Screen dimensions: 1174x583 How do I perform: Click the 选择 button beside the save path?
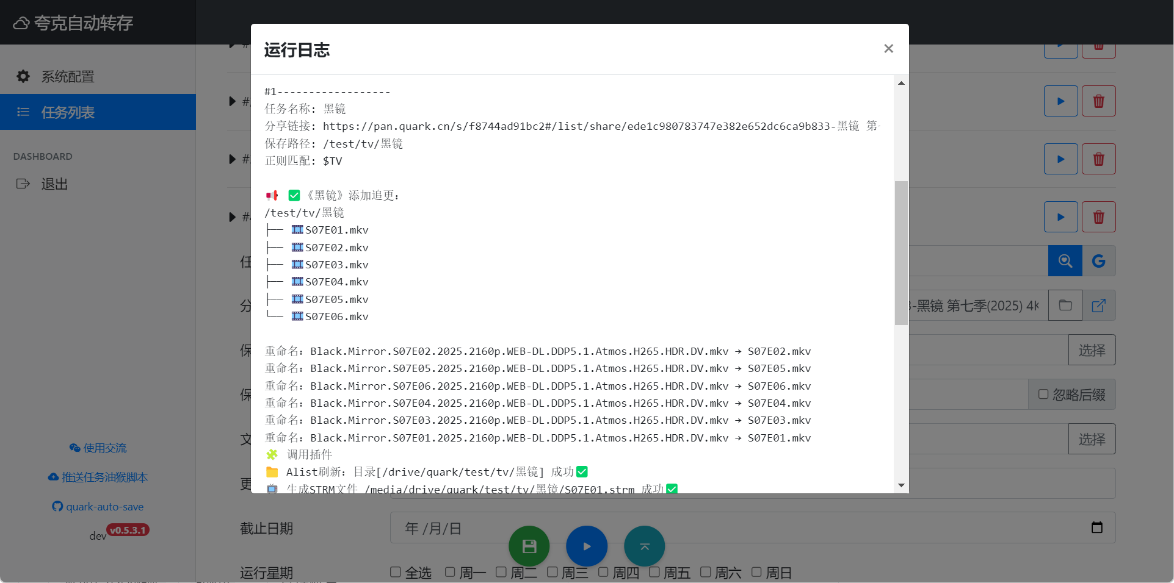point(1092,349)
